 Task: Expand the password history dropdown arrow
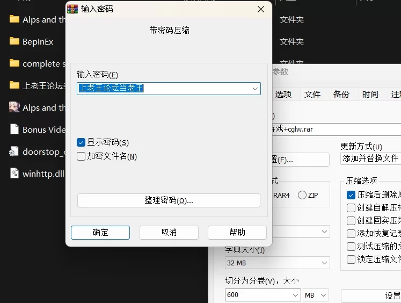click(x=255, y=89)
